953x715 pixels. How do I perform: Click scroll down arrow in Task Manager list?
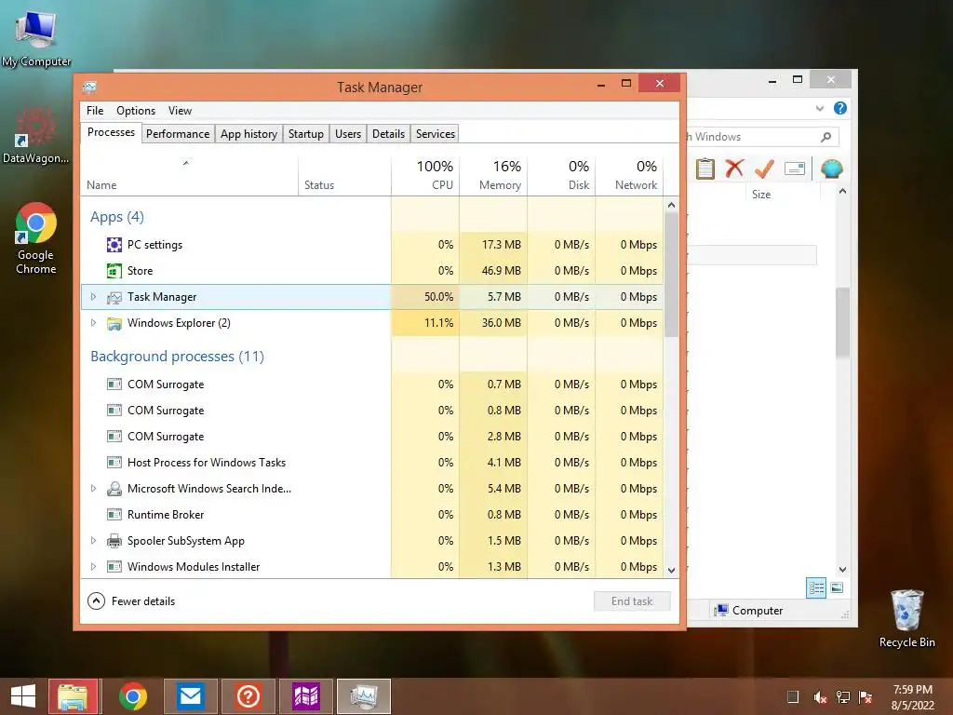(x=671, y=571)
